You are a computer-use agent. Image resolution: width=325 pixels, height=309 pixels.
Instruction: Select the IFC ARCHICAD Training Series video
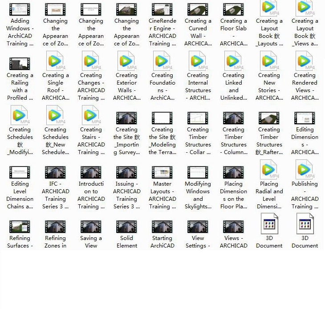(55, 172)
